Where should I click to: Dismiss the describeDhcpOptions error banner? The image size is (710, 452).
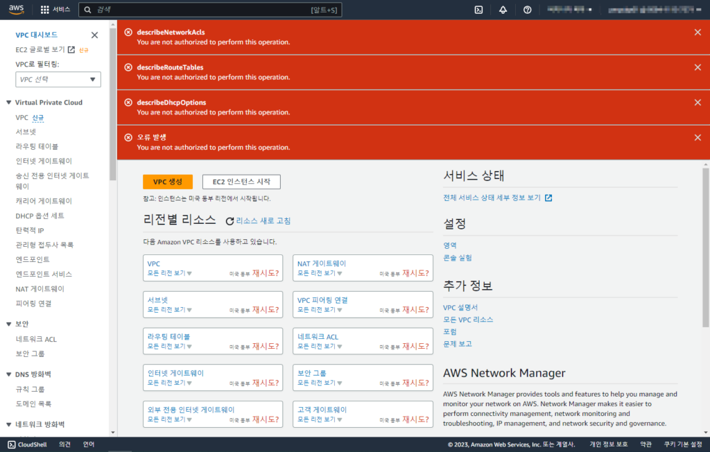tap(698, 103)
